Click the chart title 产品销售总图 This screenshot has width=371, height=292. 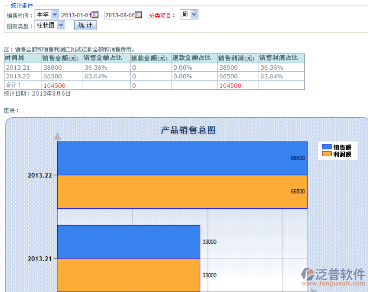(188, 130)
